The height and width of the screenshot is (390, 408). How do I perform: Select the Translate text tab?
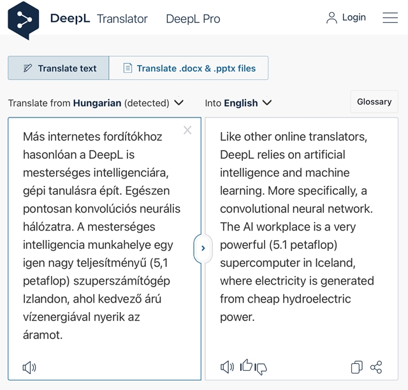pos(59,68)
